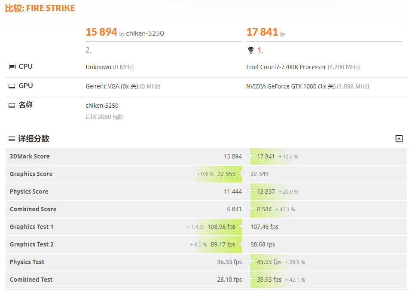Viewport: 409px width, 295px height.
Task: Click the 28.10 fps value
Action: pyautogui.click(x=229, y=280)
